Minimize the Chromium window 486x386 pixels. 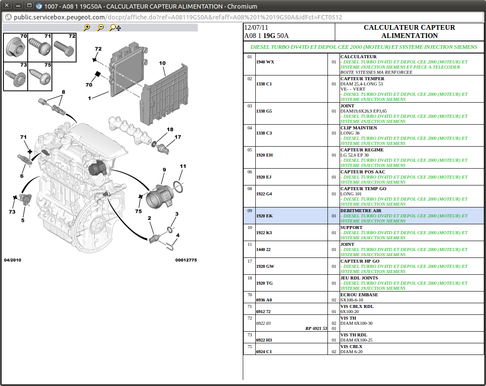[18, 5]
